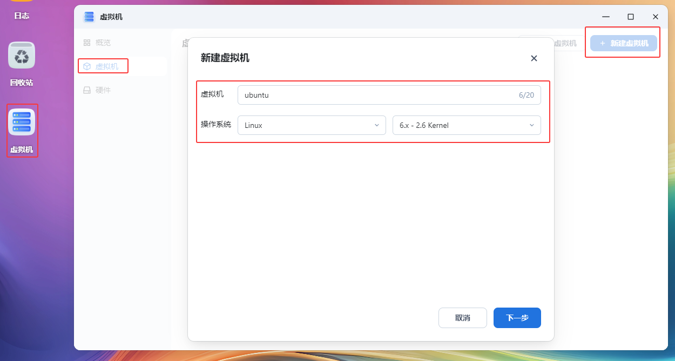The height and width of the screenshot is (361, 675).
Task: Click the grid icon beside 概览
Action: pos(87,43)
